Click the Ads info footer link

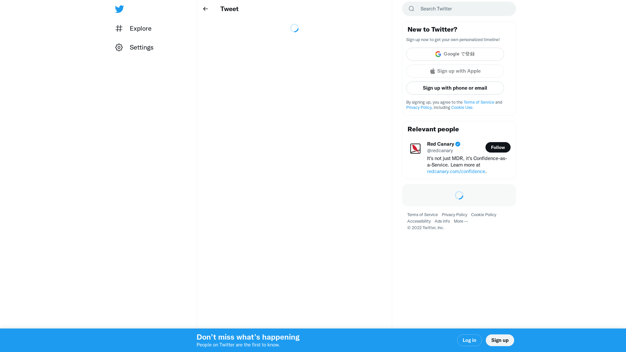[x=442, y=221]
